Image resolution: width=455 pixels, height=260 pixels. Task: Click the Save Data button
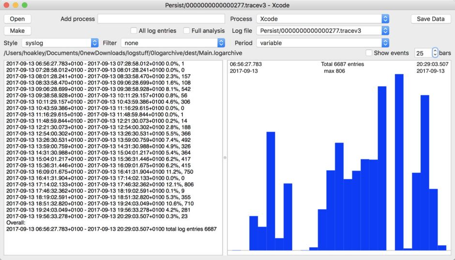[431, 19]
